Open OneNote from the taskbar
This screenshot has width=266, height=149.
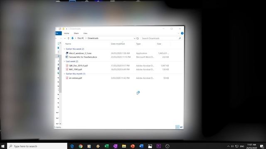[116, 146]
